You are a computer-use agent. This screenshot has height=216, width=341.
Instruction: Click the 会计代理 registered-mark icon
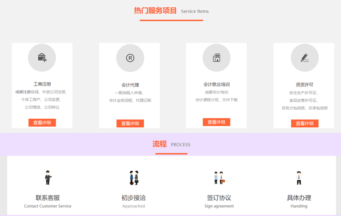click(x=130, y=58)
